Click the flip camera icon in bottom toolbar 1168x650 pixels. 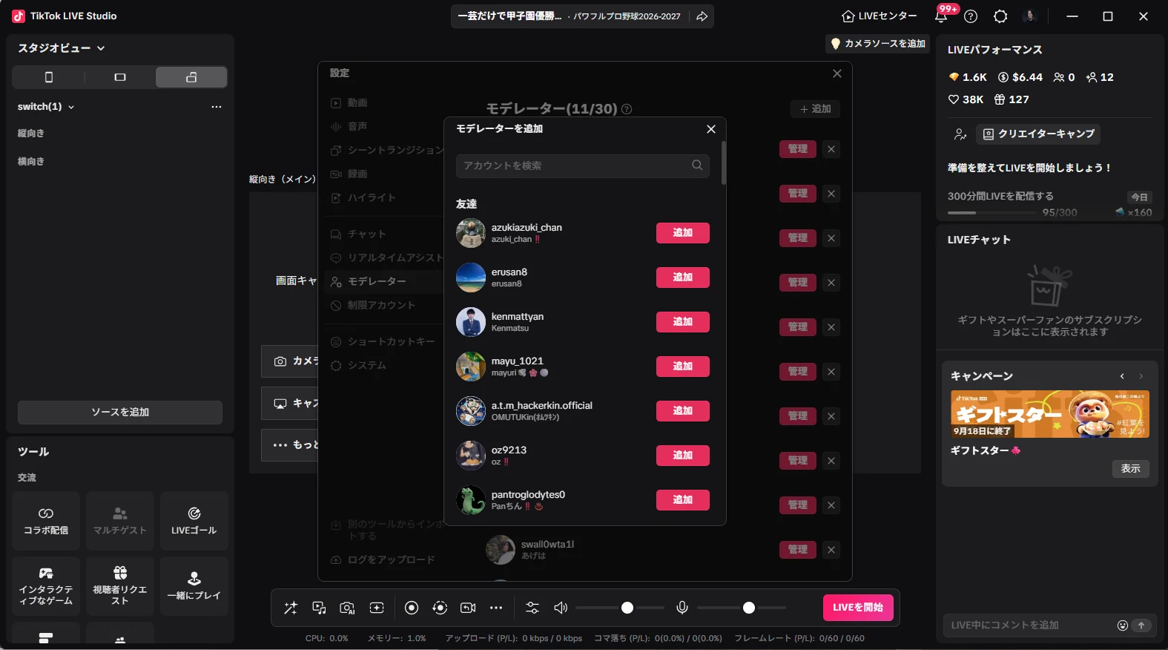pos(468,608)
